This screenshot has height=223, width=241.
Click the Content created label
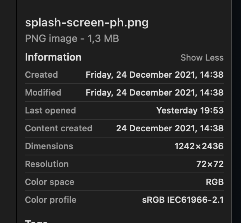(59, 128)
